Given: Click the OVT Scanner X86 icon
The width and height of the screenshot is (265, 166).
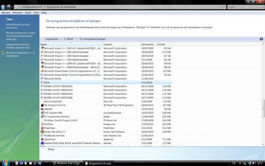Looking at the screenshot, I should (x=42, y=113).
